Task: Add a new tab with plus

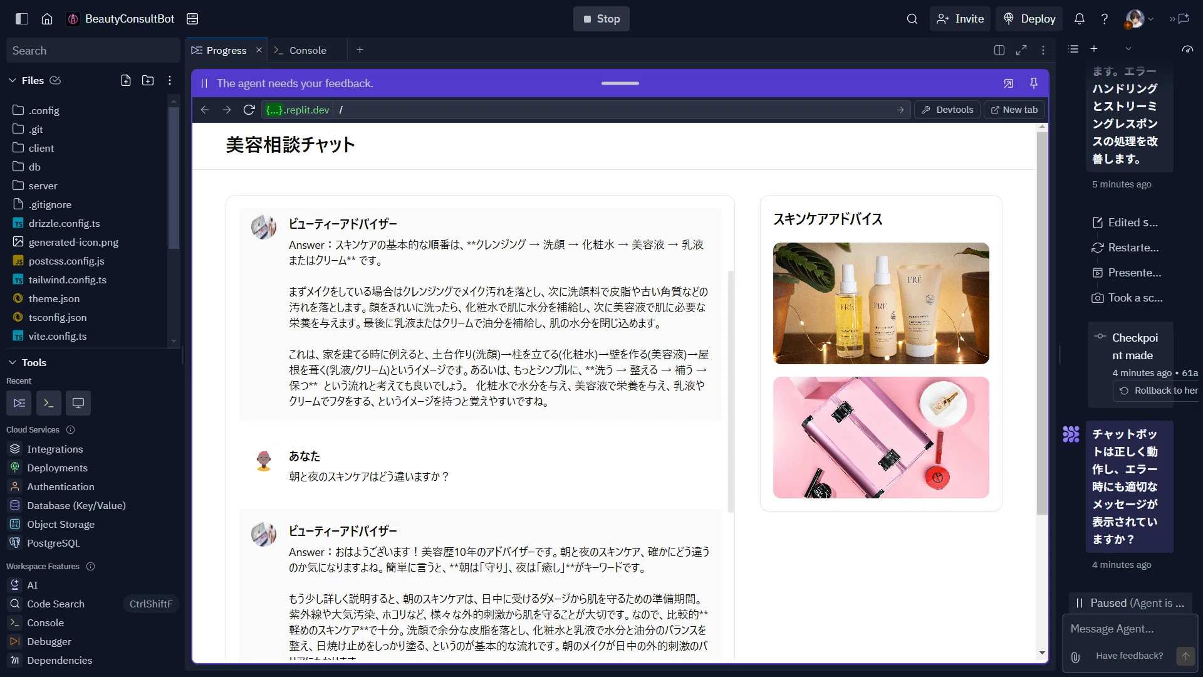Action: pyautogui.click(x=360, y=50)
